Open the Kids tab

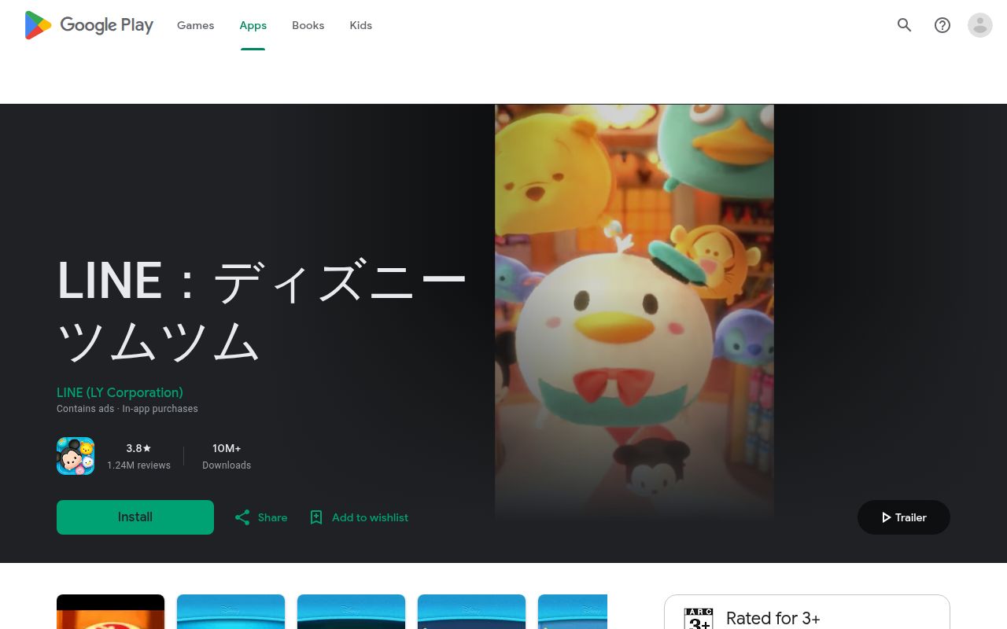[361, 25]
